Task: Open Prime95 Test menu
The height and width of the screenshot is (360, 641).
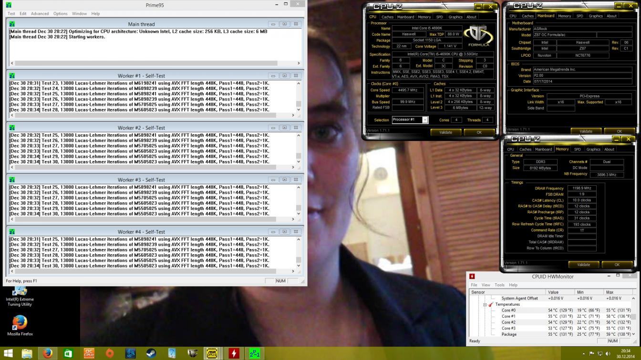Action: click(11, 13)
